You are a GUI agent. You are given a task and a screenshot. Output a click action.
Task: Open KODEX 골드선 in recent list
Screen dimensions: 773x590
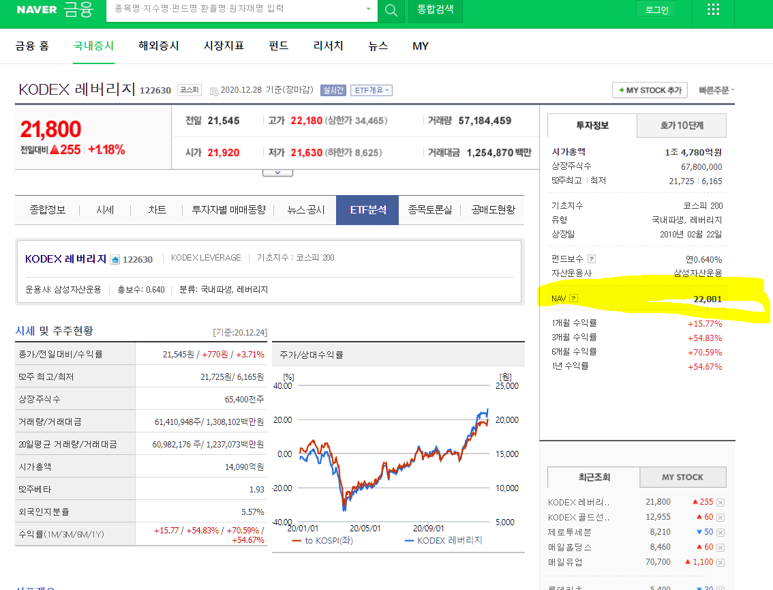pyautogui.click(x=579, y=518)
